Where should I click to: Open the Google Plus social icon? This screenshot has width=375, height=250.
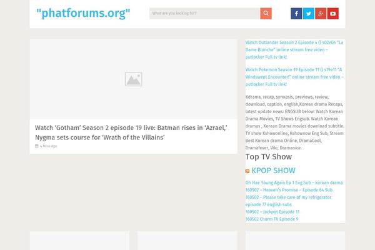321,13
